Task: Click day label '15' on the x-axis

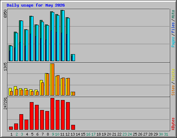Action: pyautogui.click(x=83, y=134)
